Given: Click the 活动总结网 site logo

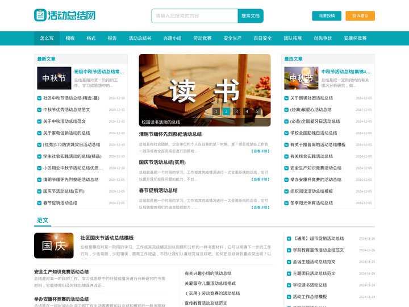Looking at the screenshot, I should pos(65,15).
